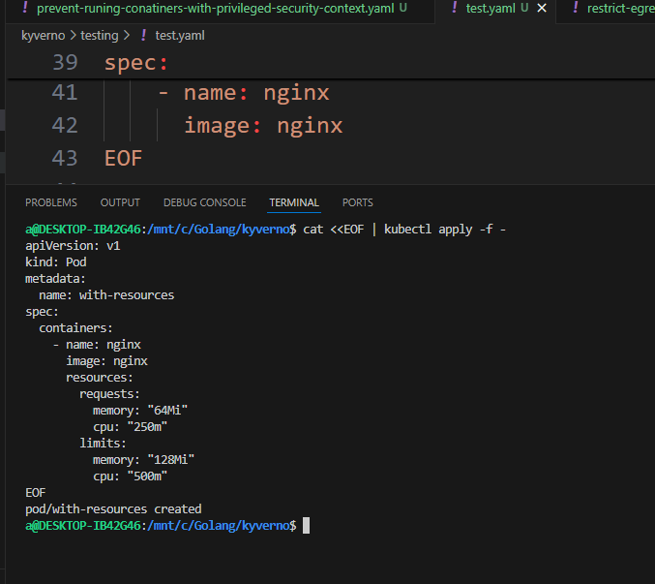The height and width of the screenshot is (584, 655).
Task: Click 'memory: "128Mi"' in terminal
Action: click(x=144, y=460)
